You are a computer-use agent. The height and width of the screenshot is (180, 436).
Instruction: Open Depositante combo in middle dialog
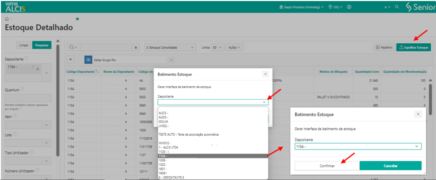pos(213,102)
